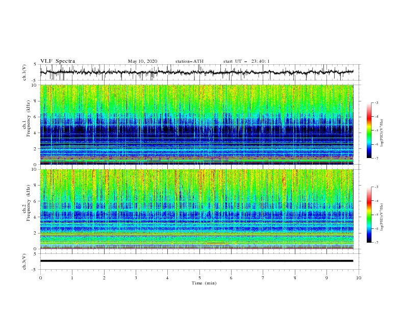Click the thick black ch.3 voltage trace

coord(196,261)
